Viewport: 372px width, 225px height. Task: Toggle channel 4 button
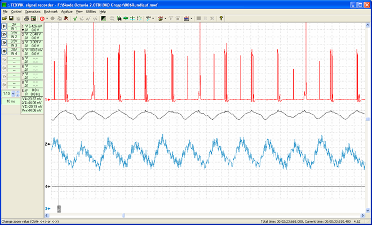tap(4, 51)
